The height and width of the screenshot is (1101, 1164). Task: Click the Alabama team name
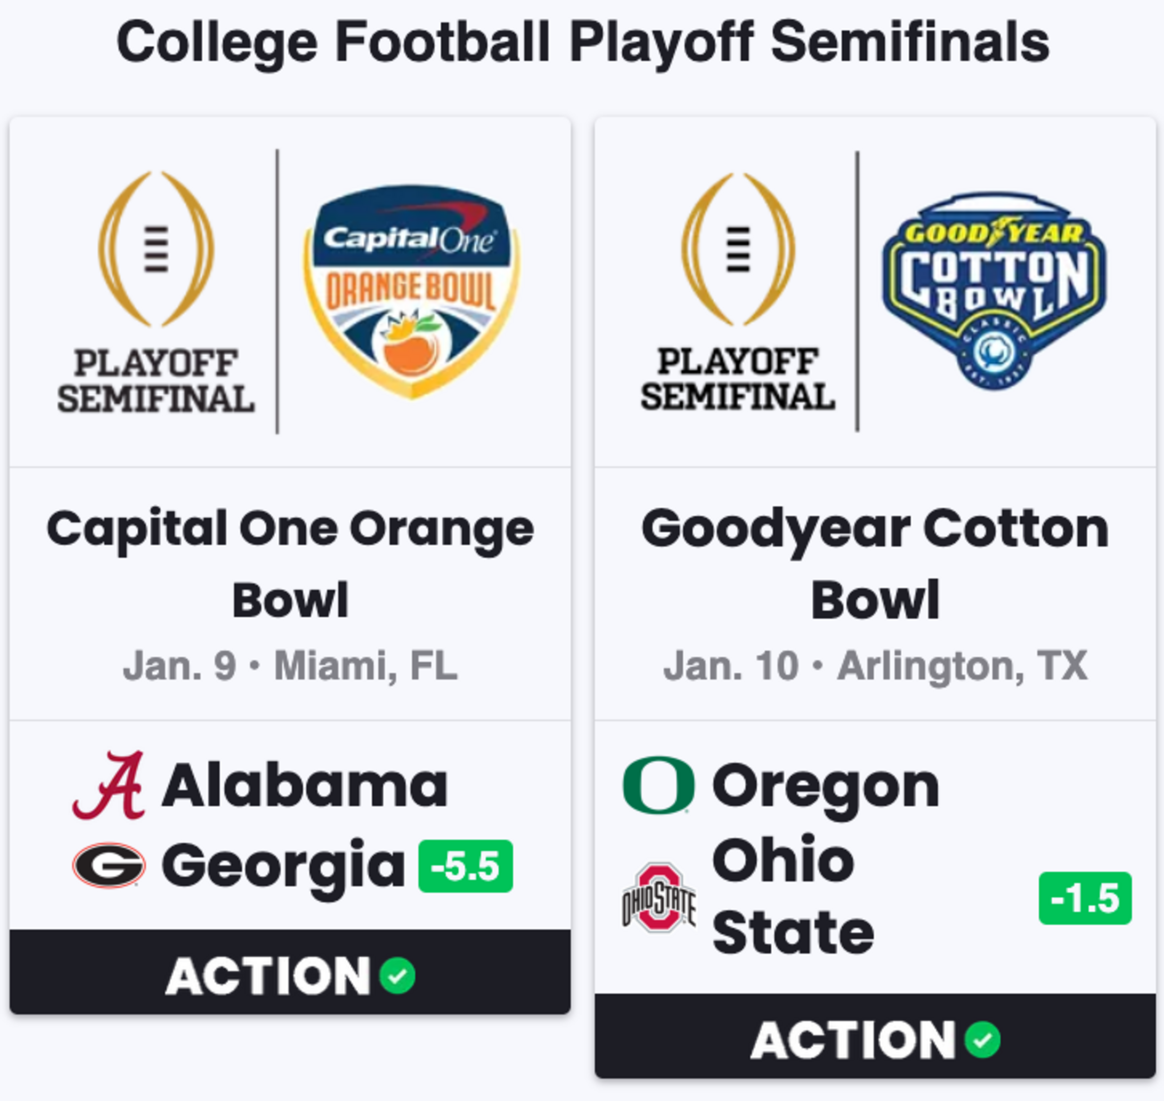305,785
